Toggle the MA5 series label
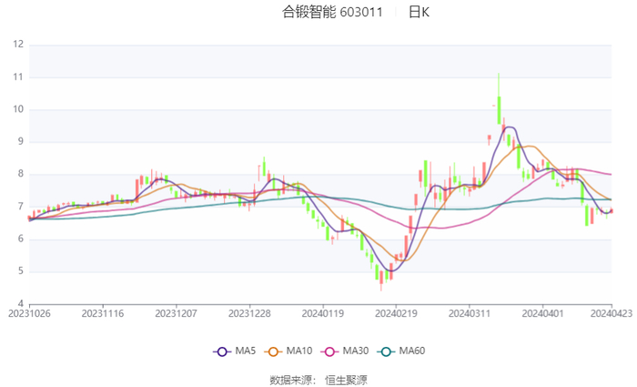637x387 pixels. [244, 351]
